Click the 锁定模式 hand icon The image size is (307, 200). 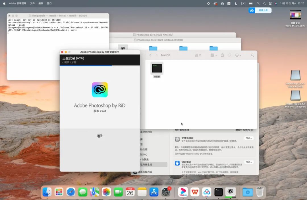click(x=177, y=163)
